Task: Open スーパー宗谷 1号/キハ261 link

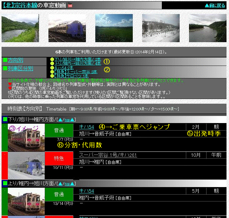Action: [108, 155]
